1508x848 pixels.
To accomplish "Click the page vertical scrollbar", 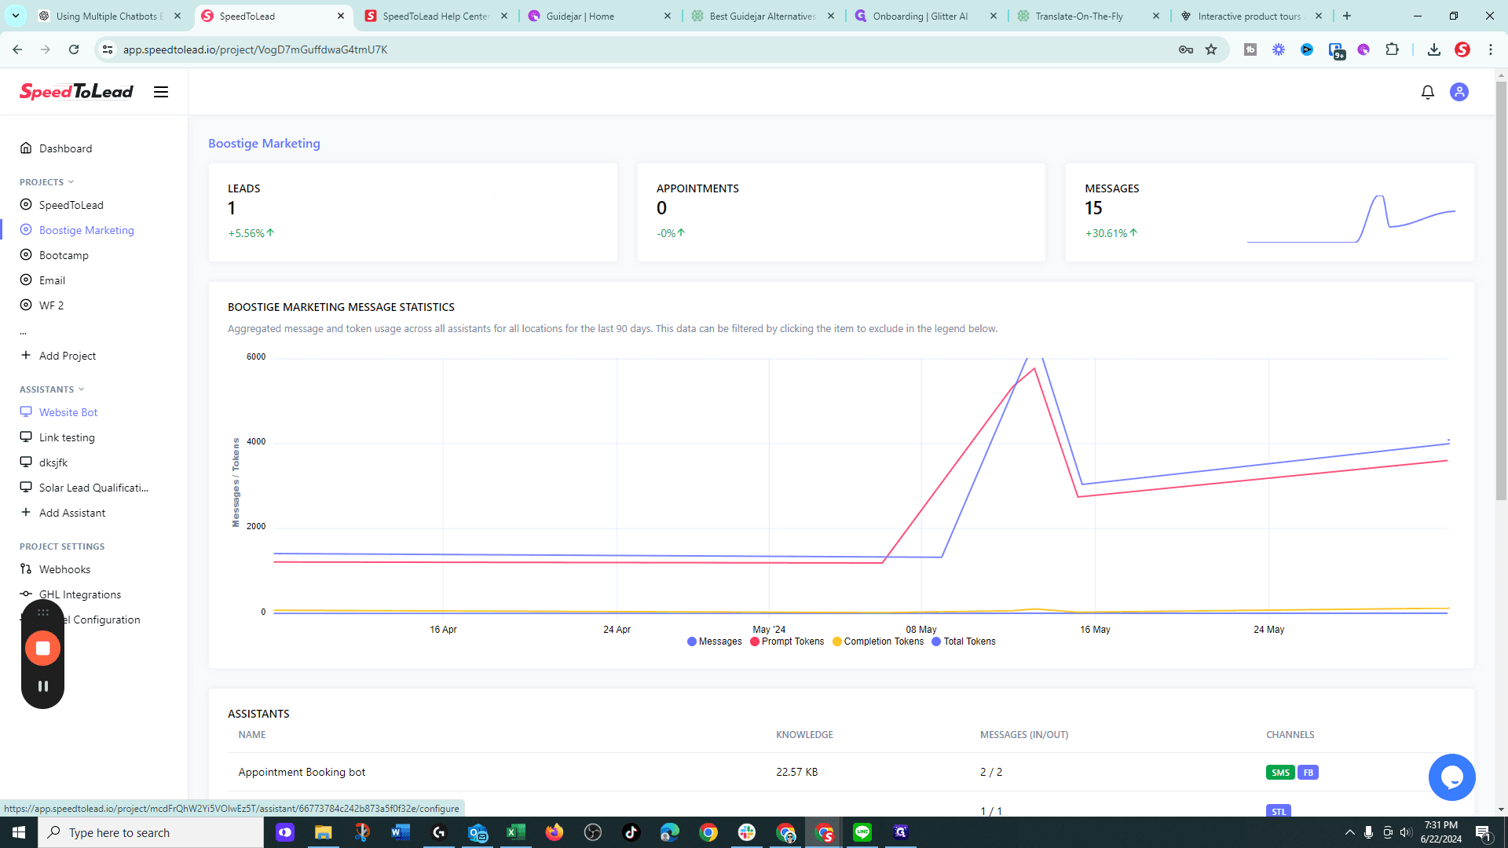I will pos(1501,291).
